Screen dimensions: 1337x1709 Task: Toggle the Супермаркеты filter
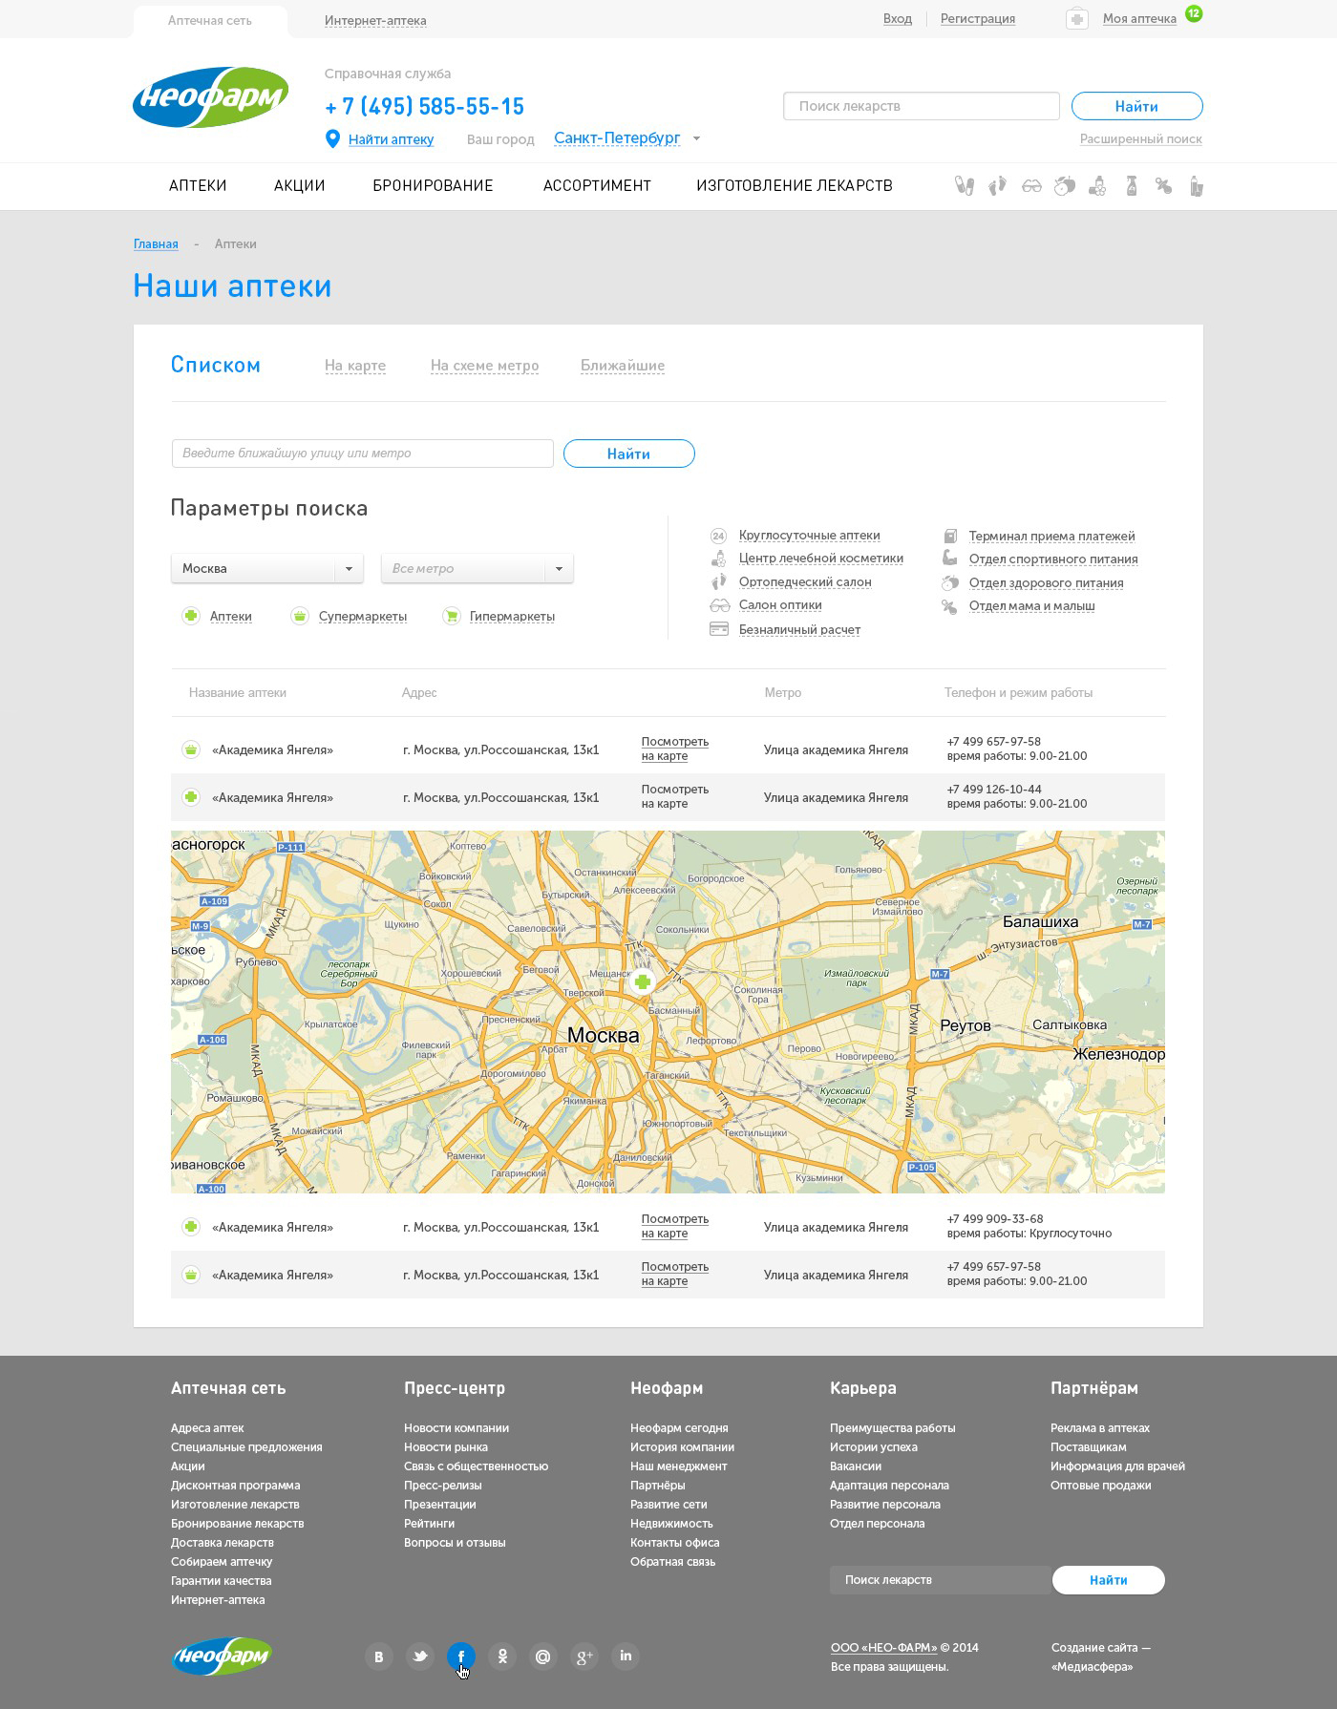[362, 617]
